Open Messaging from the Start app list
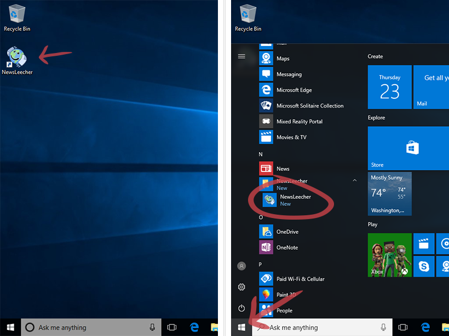Viewport: 449px width, 336px height. (x=308, y=74)
